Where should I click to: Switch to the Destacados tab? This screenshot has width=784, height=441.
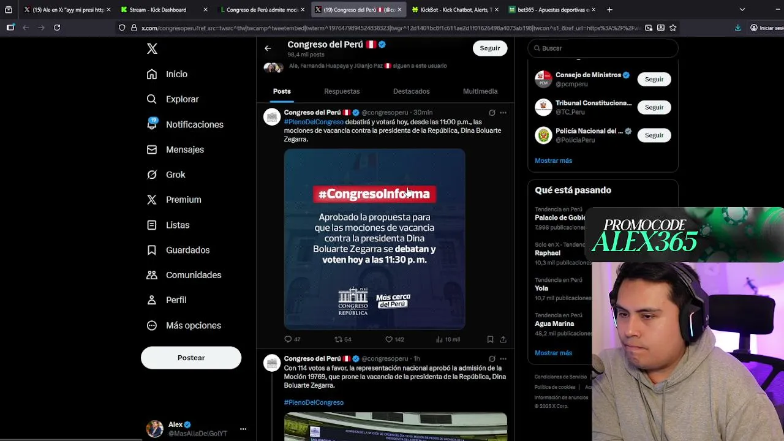[x=411, y=91]
